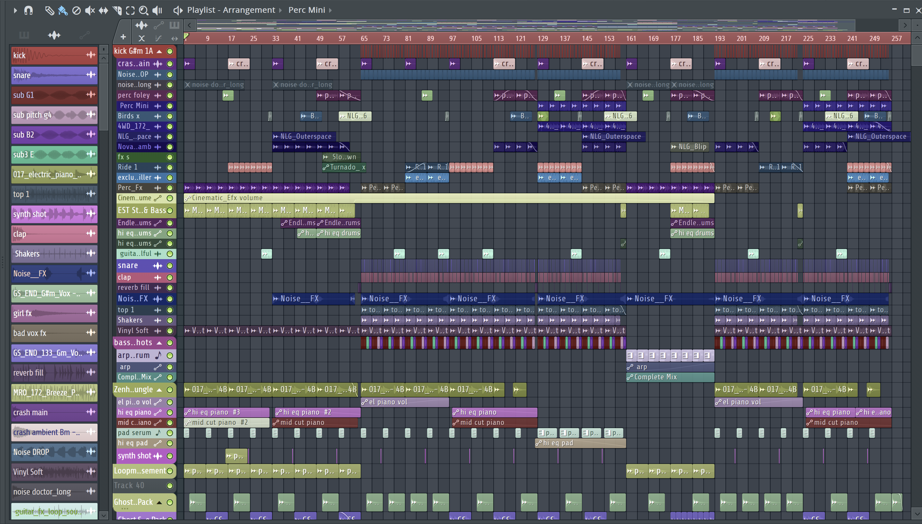The height and width of the screenshot is (524, 922).
Task: Select the Paint brush tool
Action: 63,10
